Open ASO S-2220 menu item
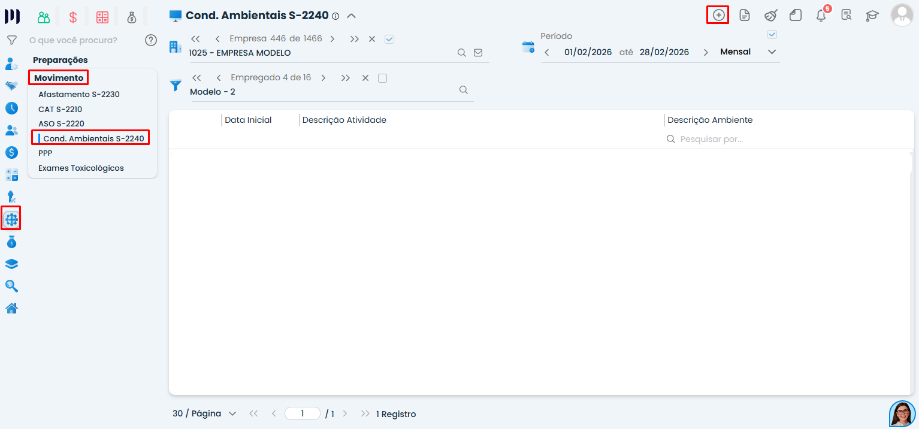Screen dimensions: 919x429 [x=61, y=123]
